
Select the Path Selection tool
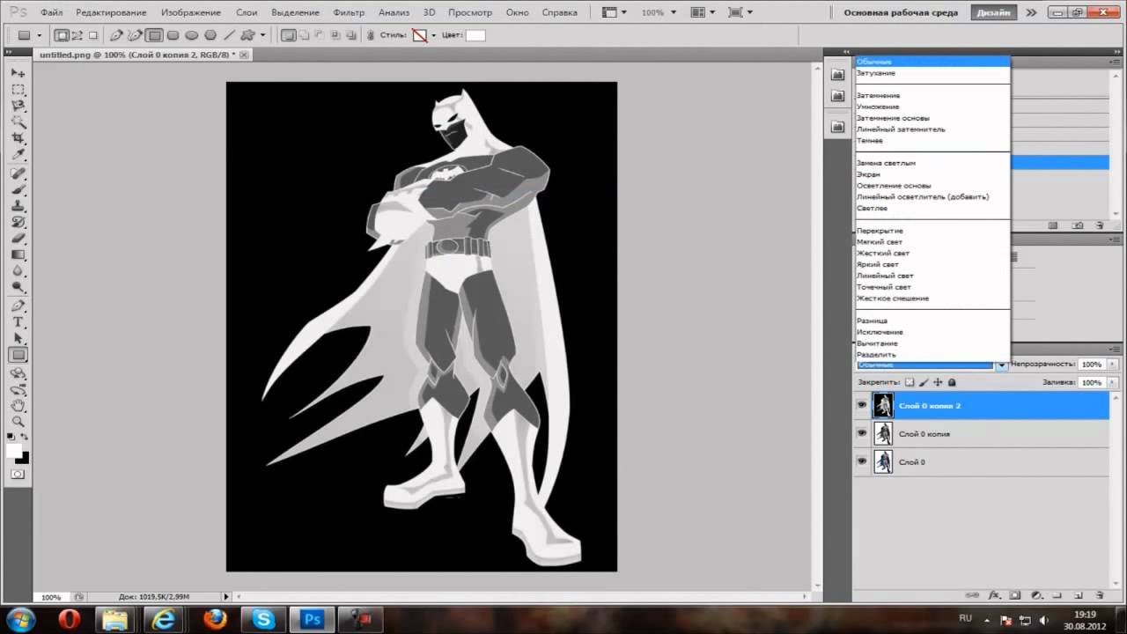pos(18,339)
